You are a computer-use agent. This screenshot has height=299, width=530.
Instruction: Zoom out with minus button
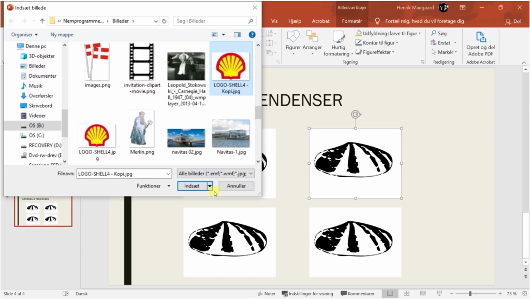coord(452,294)
